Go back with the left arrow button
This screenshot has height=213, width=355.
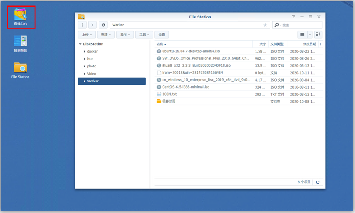[x=82, y=25]
